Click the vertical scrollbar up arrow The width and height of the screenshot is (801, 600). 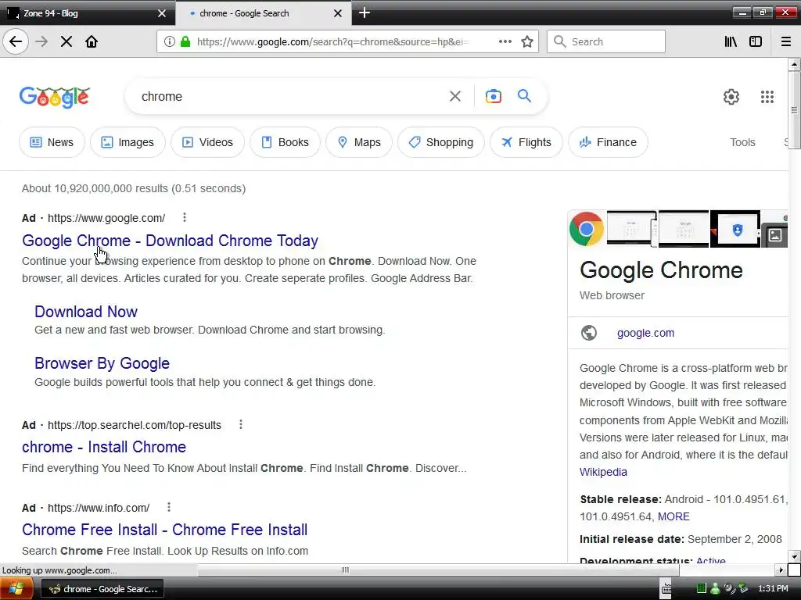[794, 64]
